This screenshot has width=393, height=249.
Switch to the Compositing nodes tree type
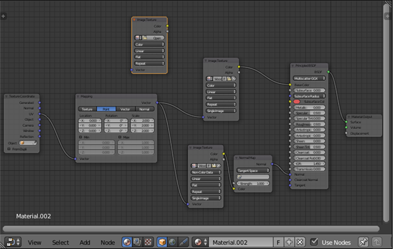click(137, 242)
